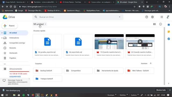Open the Drive help icon
The width and height of the screenshot is (172, 97).
[146, 17]
